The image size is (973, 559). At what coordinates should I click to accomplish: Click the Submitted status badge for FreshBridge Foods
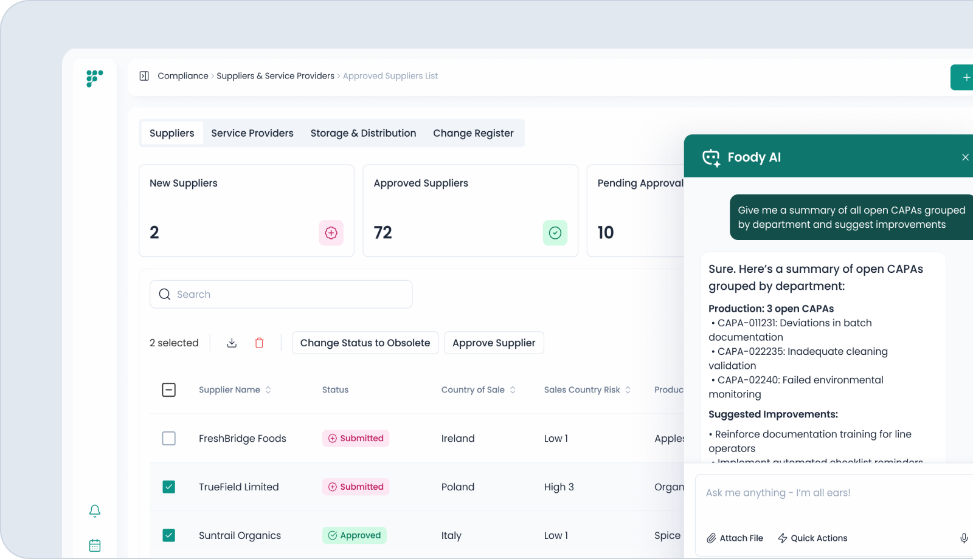point(356,438)
